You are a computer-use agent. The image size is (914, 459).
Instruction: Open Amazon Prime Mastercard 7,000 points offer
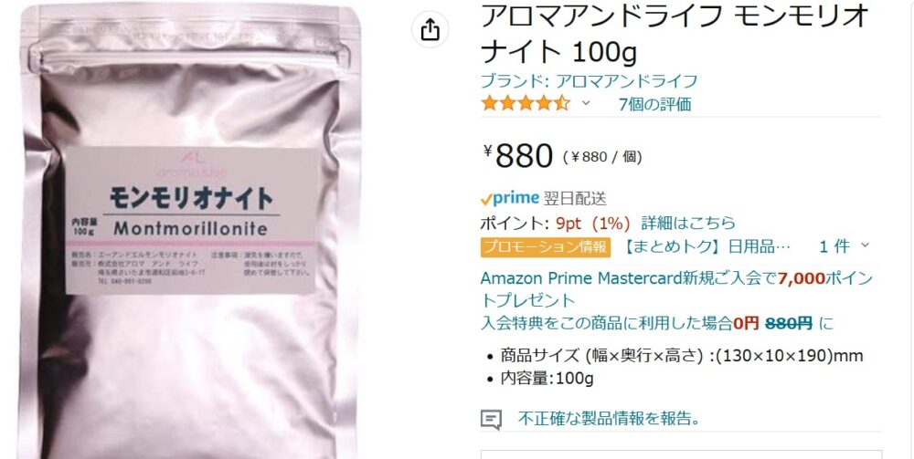point(676,289)
